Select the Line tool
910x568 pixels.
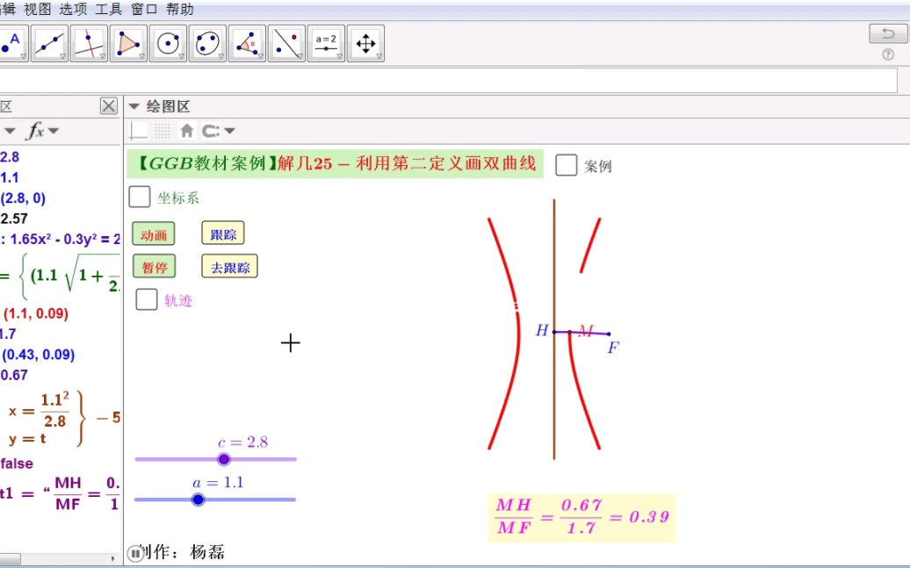tap(48, 42)
